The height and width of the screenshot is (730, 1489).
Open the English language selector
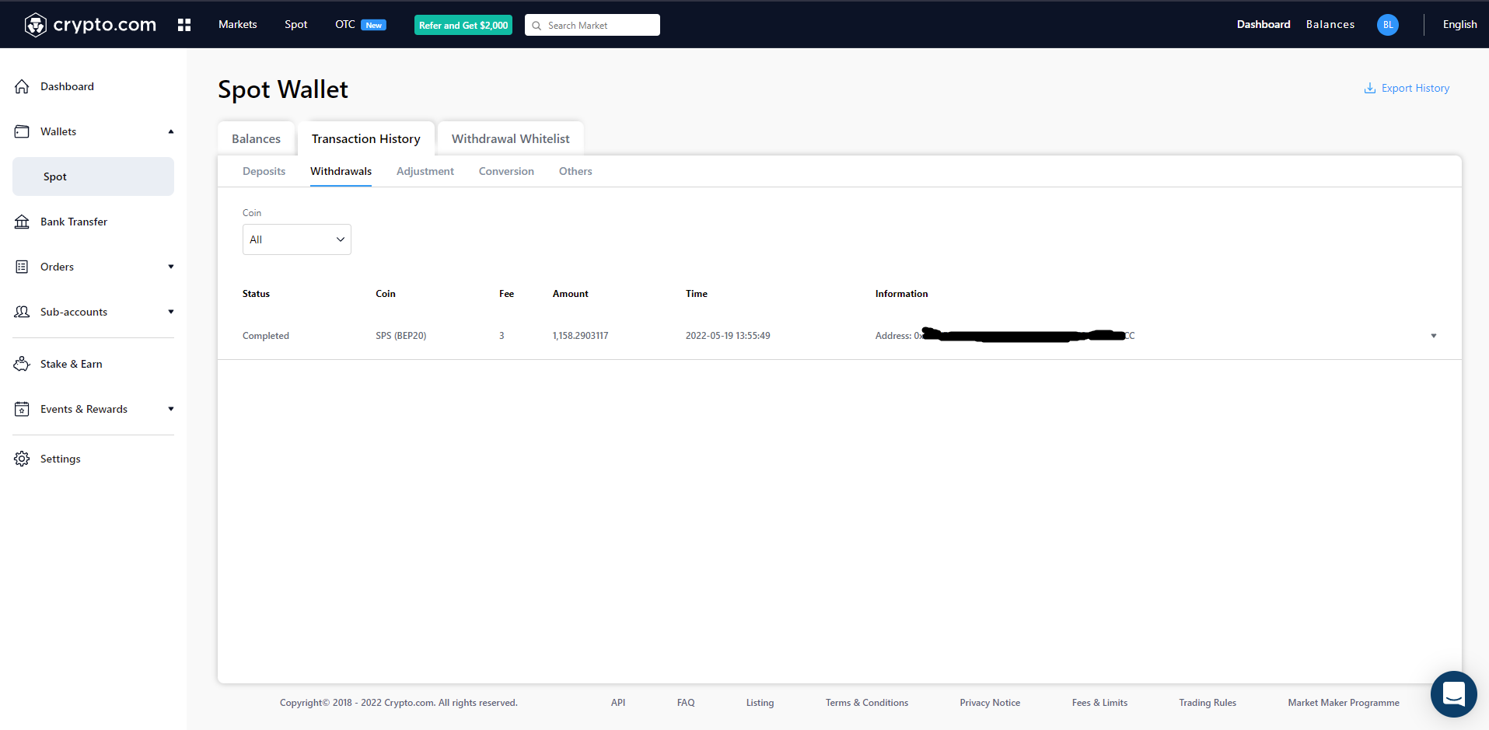pyautogui.click(x=1459, y=25)
